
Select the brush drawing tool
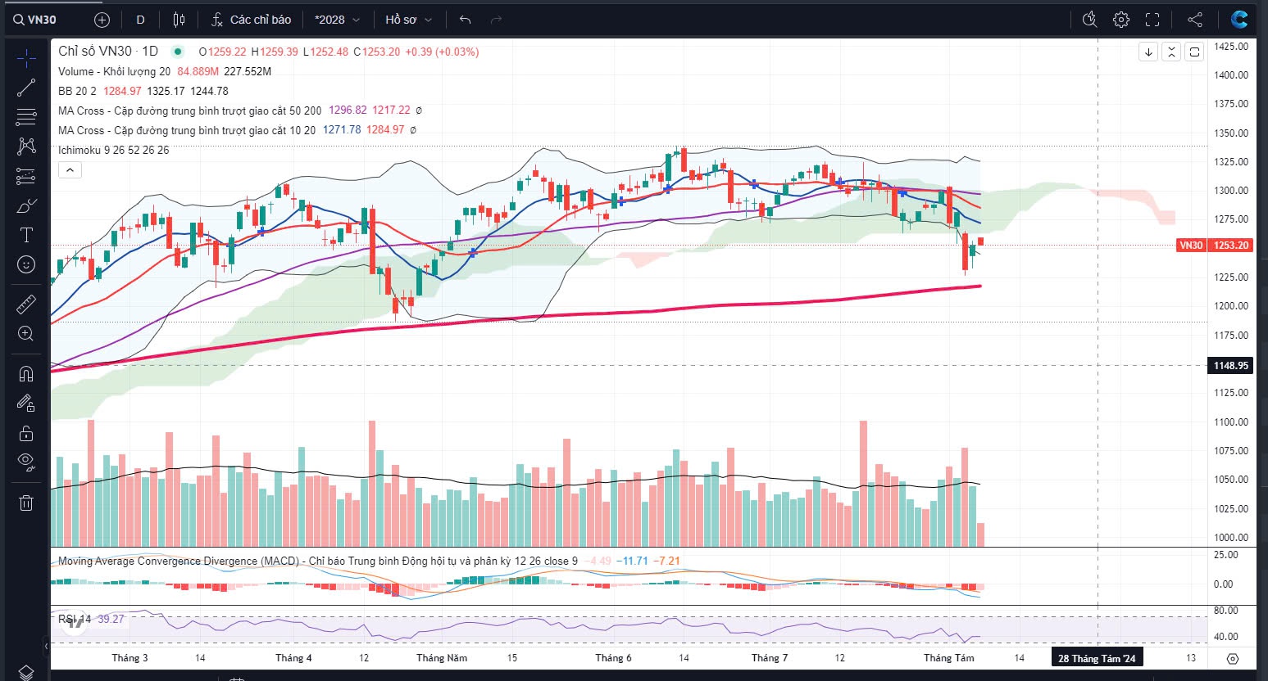pos(26,205)
